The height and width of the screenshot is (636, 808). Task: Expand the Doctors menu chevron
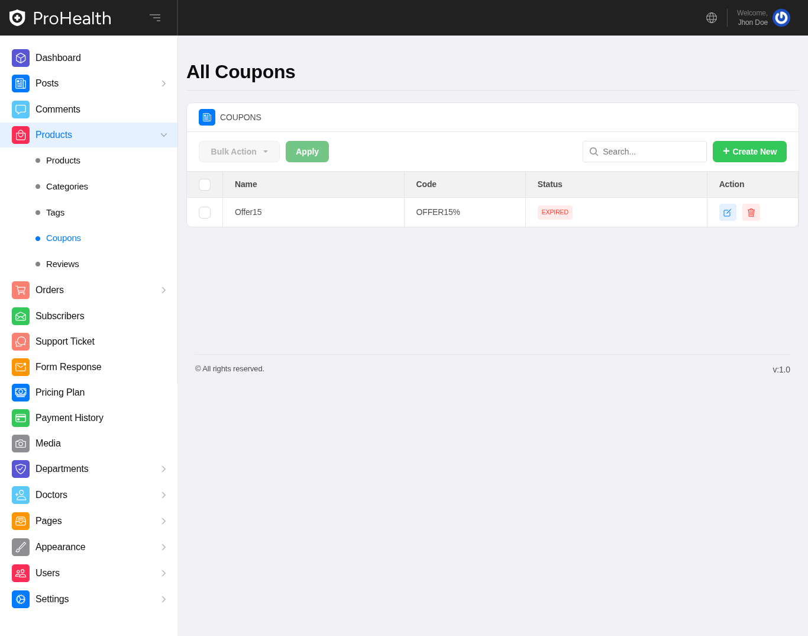tap(164, 495)
